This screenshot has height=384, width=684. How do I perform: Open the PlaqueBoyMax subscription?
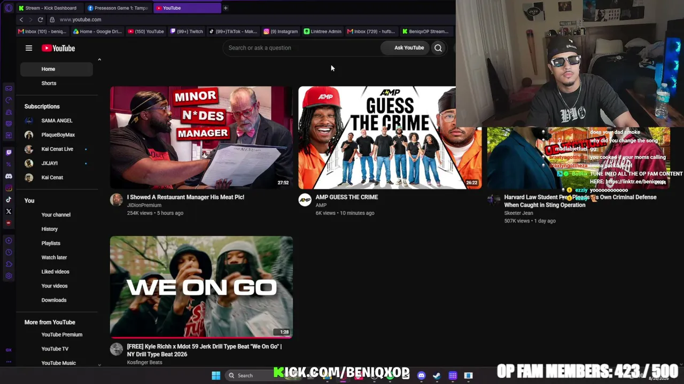click(x=57, y=135)
